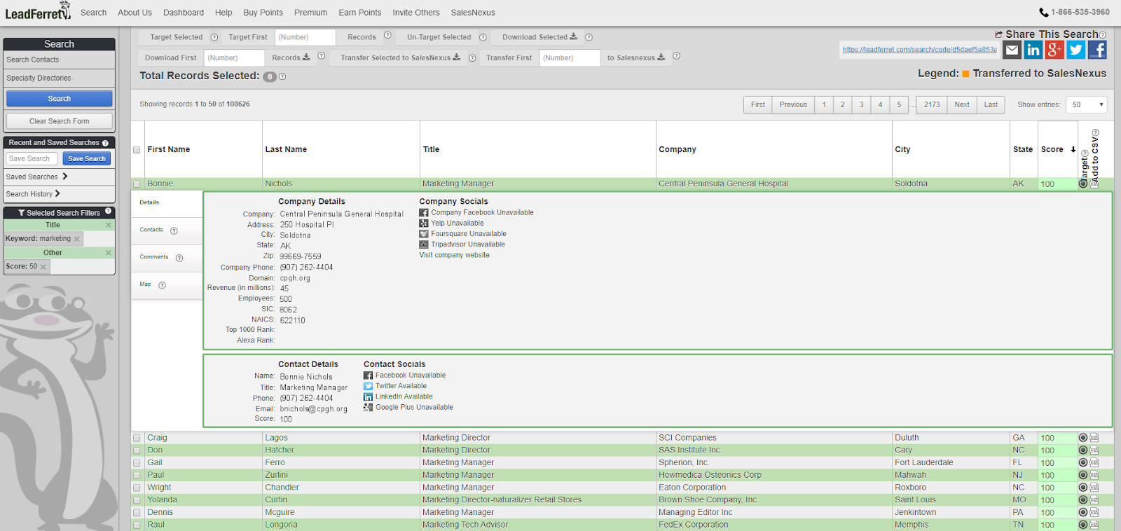Open help icon next to Download Selected
Viewport: 1121px width, 531px height.
(589, 37)
